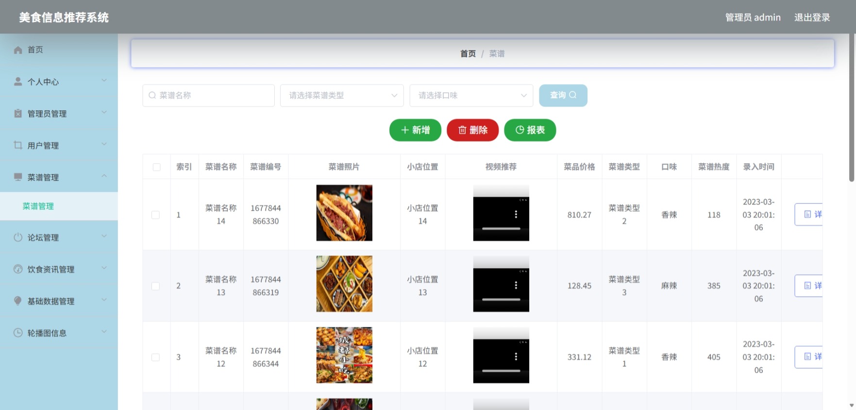Click the green 报表 button
The image size is (856, 410).
tap(530, 130)
